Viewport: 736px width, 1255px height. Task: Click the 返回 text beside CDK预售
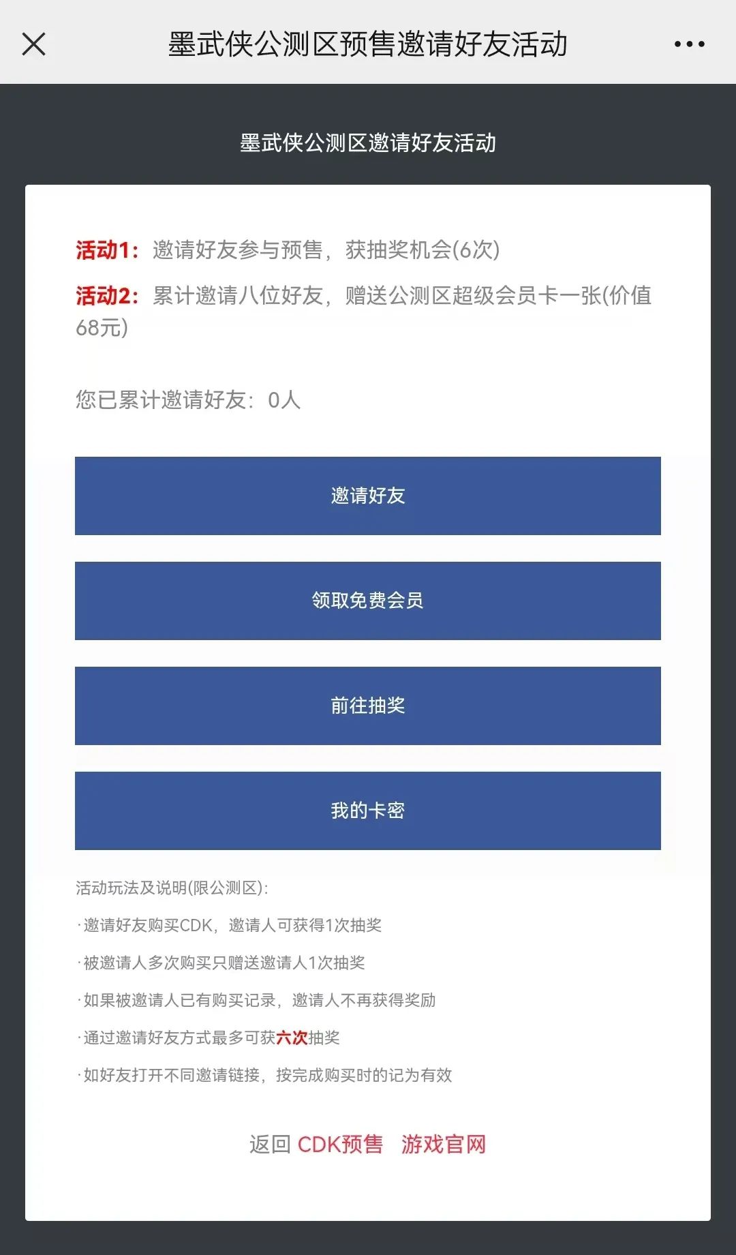270,1145
